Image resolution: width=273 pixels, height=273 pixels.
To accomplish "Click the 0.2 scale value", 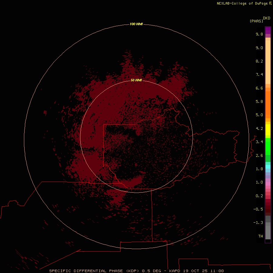I will pos(259,196).
